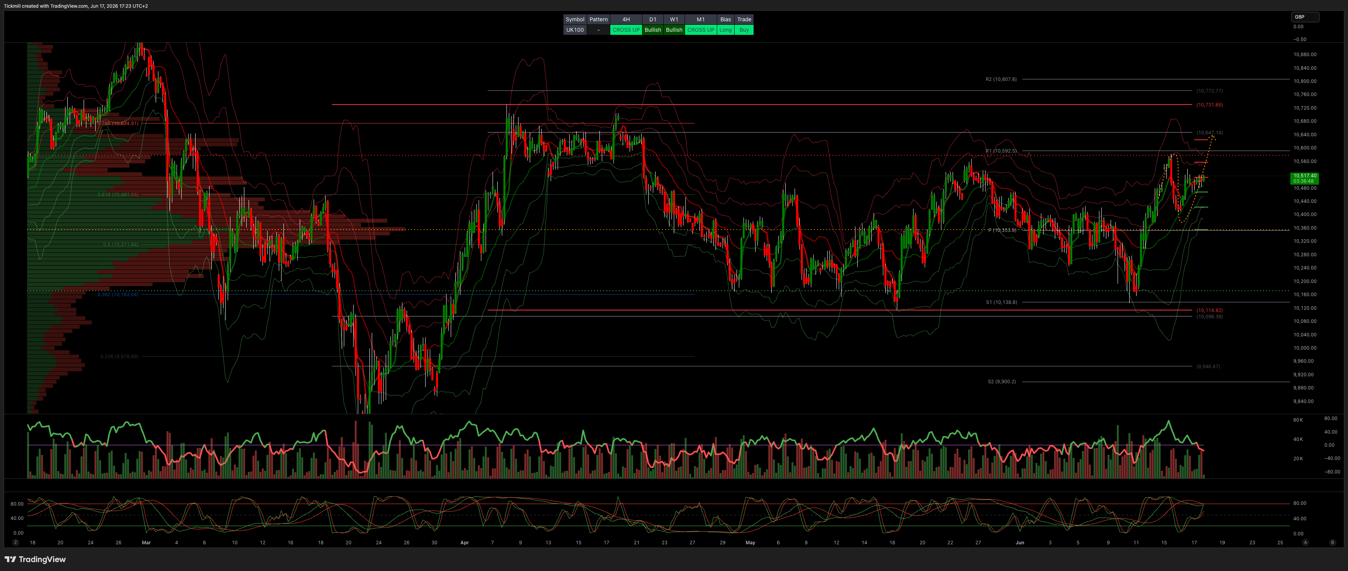Click the 'May' label on the time axis
The height and width of the screenshot is (571, 1348).
click(x=750, y=543)
